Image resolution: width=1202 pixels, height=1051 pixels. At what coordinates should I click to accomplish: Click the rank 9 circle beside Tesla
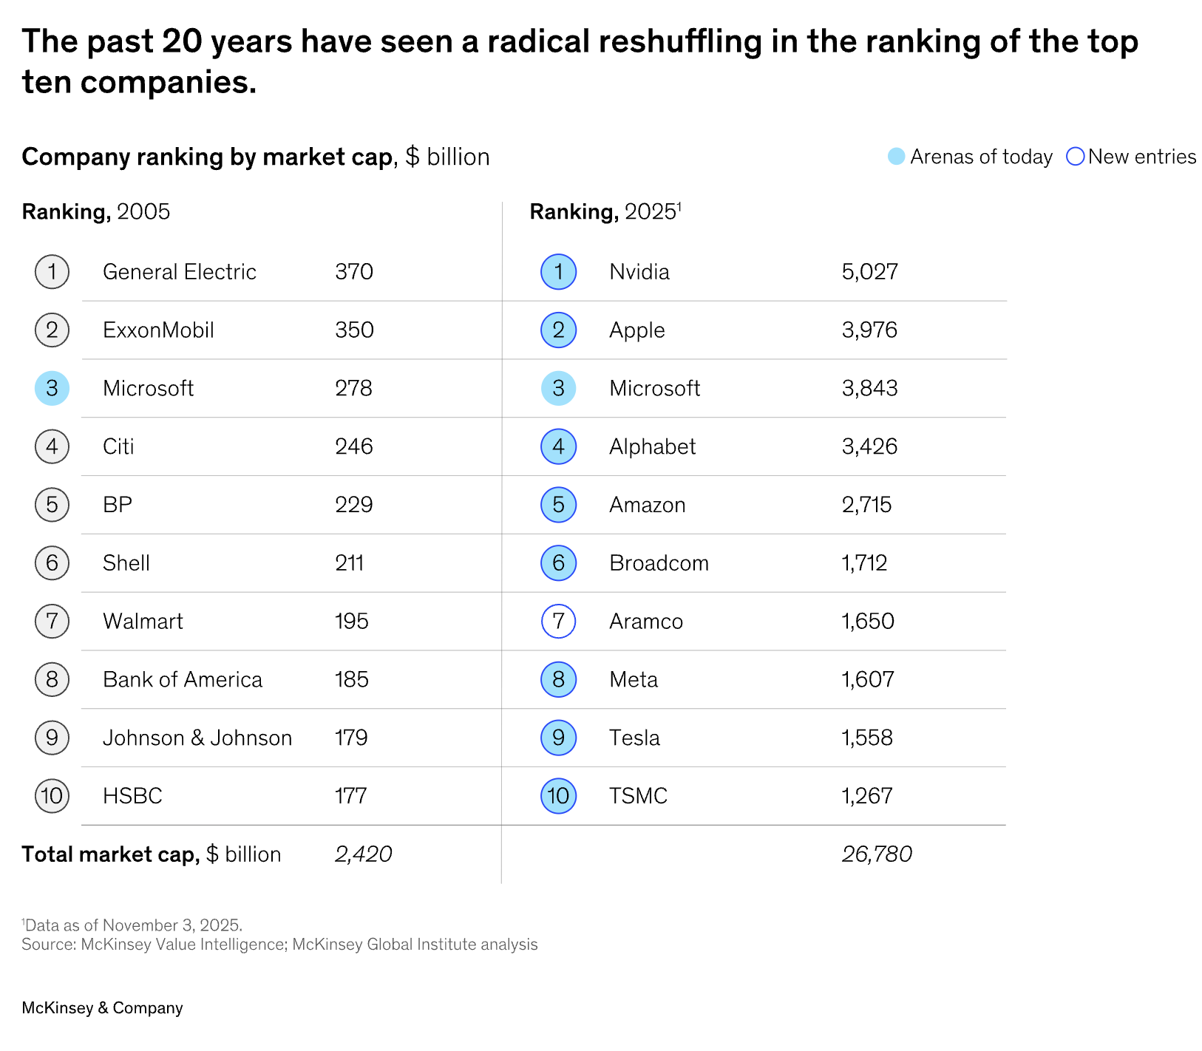558,738
